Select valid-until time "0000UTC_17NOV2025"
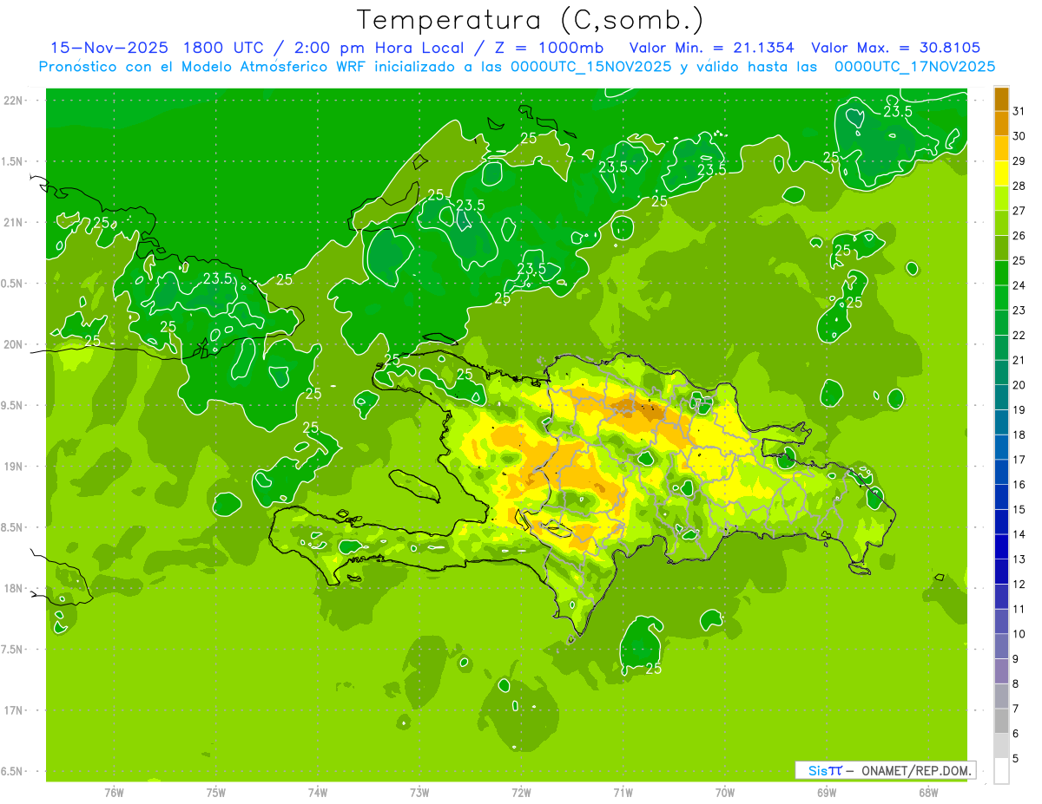Screen dimensions: 1042x804 point(914,66)
